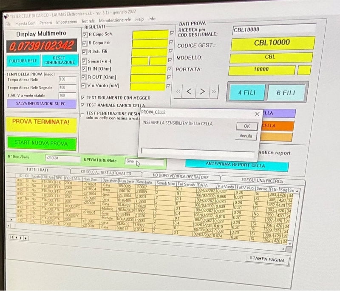Enable the TEST PENETRAZIONE RESINA checkbox
This screenshot has height=291, width=340.
coord(82,114)
